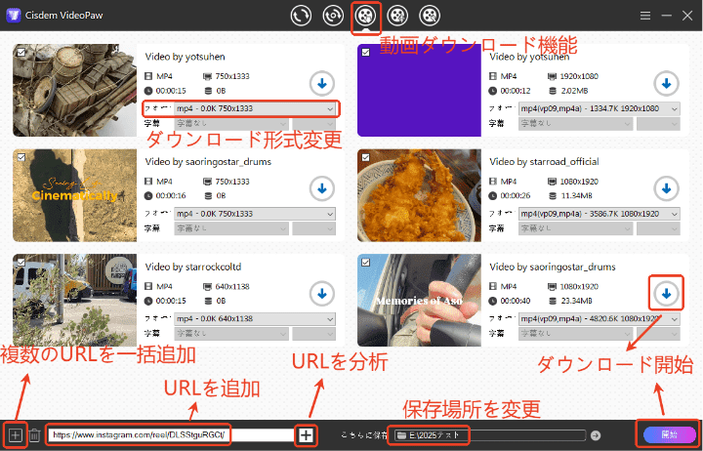Viewport: 703px width, 451px height.
Task: Download the 1920x1080 yotsuhen video
Action: point(666,83)
